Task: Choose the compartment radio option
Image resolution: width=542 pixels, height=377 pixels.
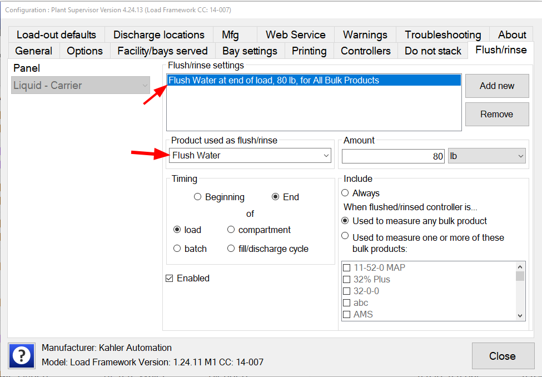Action: click(231, 230)
